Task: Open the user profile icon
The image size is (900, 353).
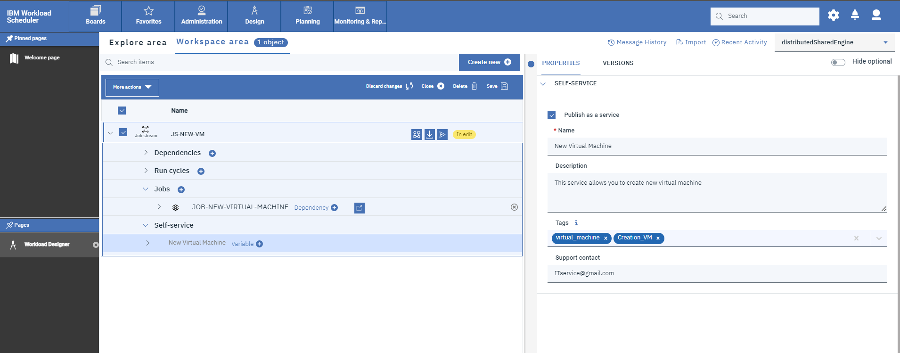Action: click(876, 16)
